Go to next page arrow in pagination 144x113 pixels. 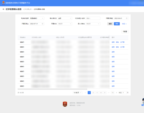click(x=117, y=93)
